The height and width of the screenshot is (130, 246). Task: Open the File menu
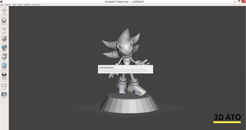(x=2, y=5)
